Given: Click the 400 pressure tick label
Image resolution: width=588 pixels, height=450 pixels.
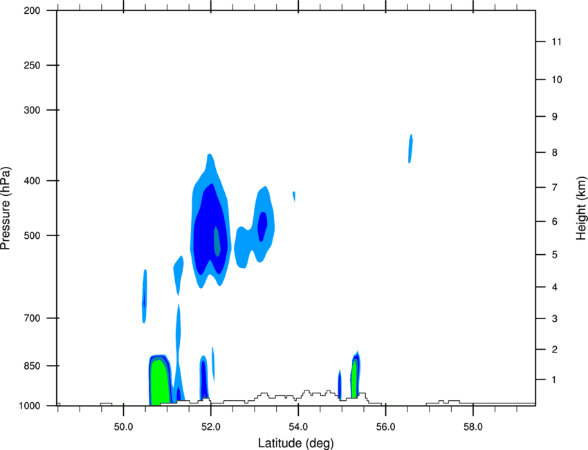Looking at the screenshot, I should coord(32,181).
